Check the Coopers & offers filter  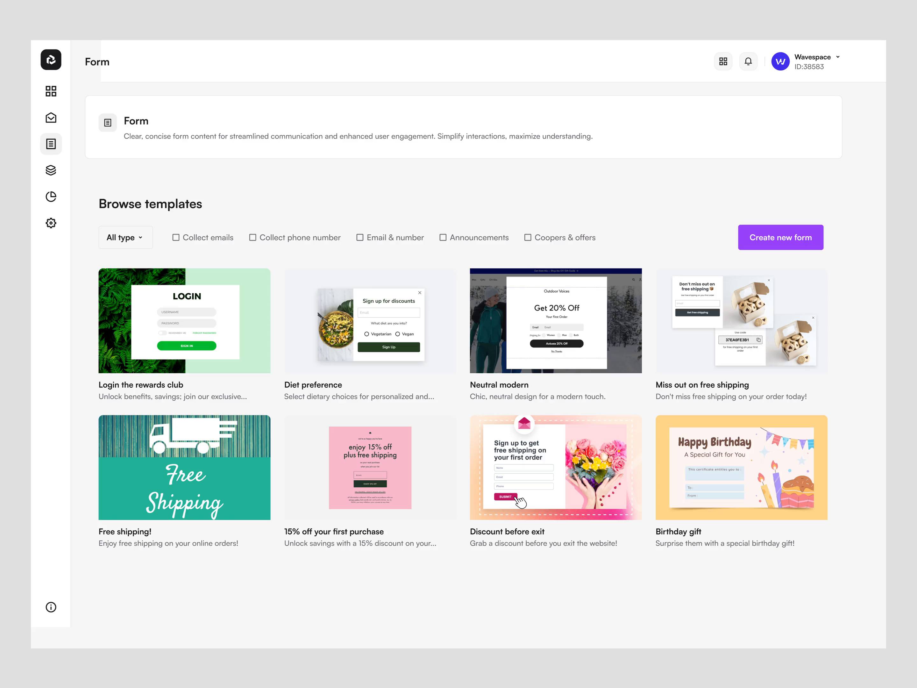(x=528, y=237)
